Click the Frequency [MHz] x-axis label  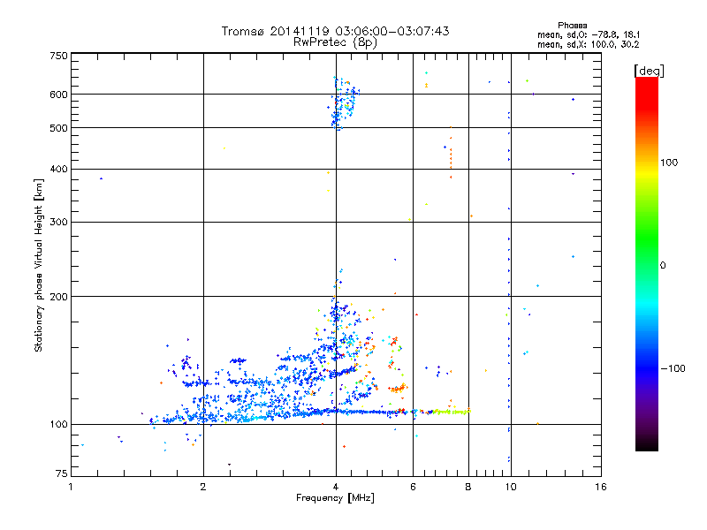335,498
